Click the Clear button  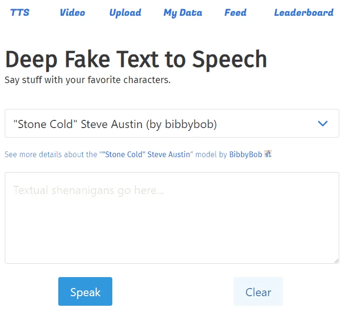(x=259, y=291)
